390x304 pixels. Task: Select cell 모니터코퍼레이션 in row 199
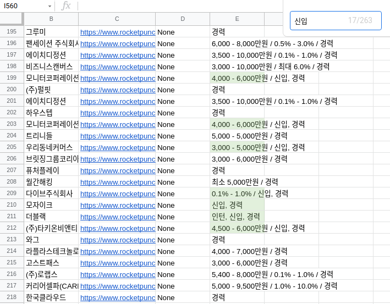click(51, 78)
